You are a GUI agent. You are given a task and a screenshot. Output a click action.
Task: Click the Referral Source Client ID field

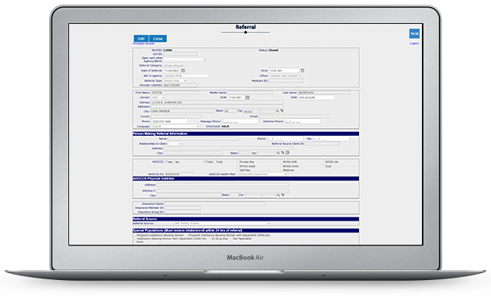(x=322, y=143)
